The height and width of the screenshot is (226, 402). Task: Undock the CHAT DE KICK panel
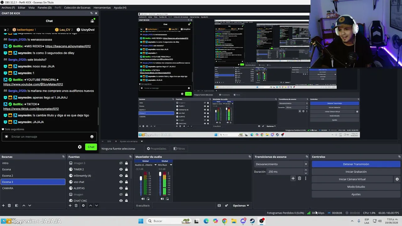tap(91, 13)
